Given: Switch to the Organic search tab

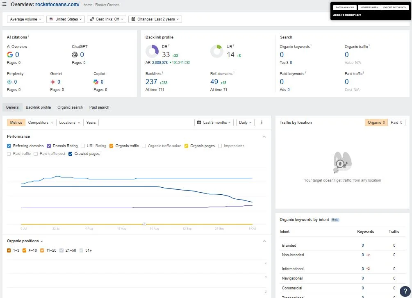Looking at the screenshot, I should [70, 107].
